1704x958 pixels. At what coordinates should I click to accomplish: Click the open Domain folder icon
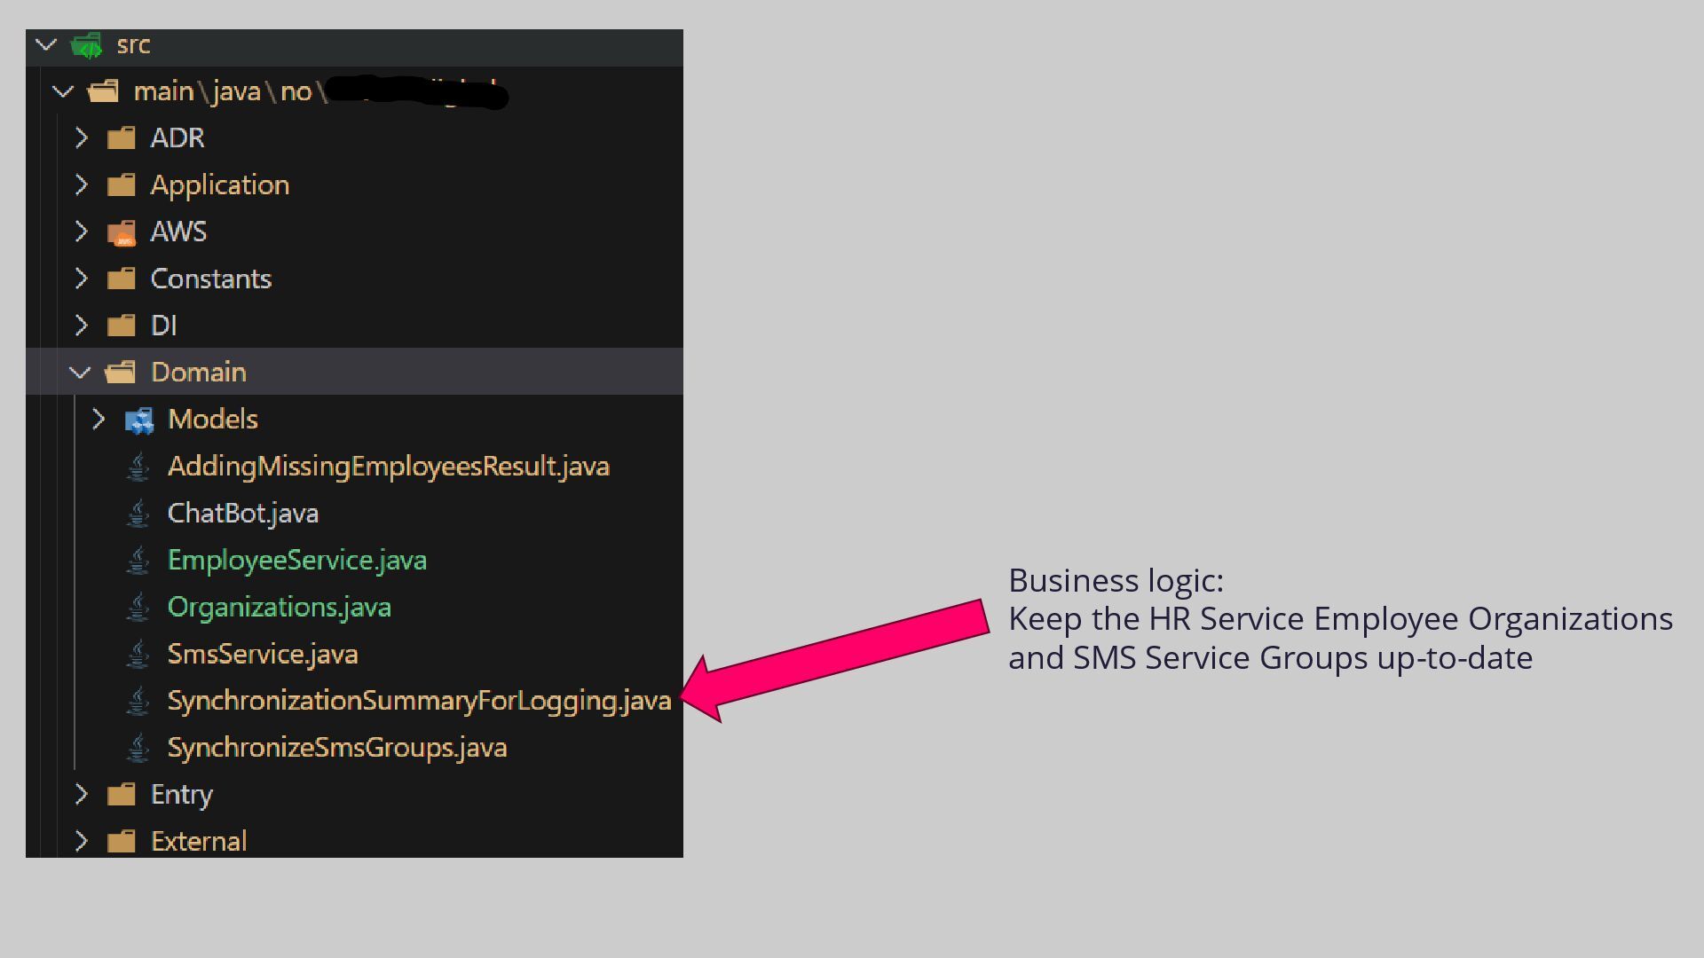[x=121, y=373]
